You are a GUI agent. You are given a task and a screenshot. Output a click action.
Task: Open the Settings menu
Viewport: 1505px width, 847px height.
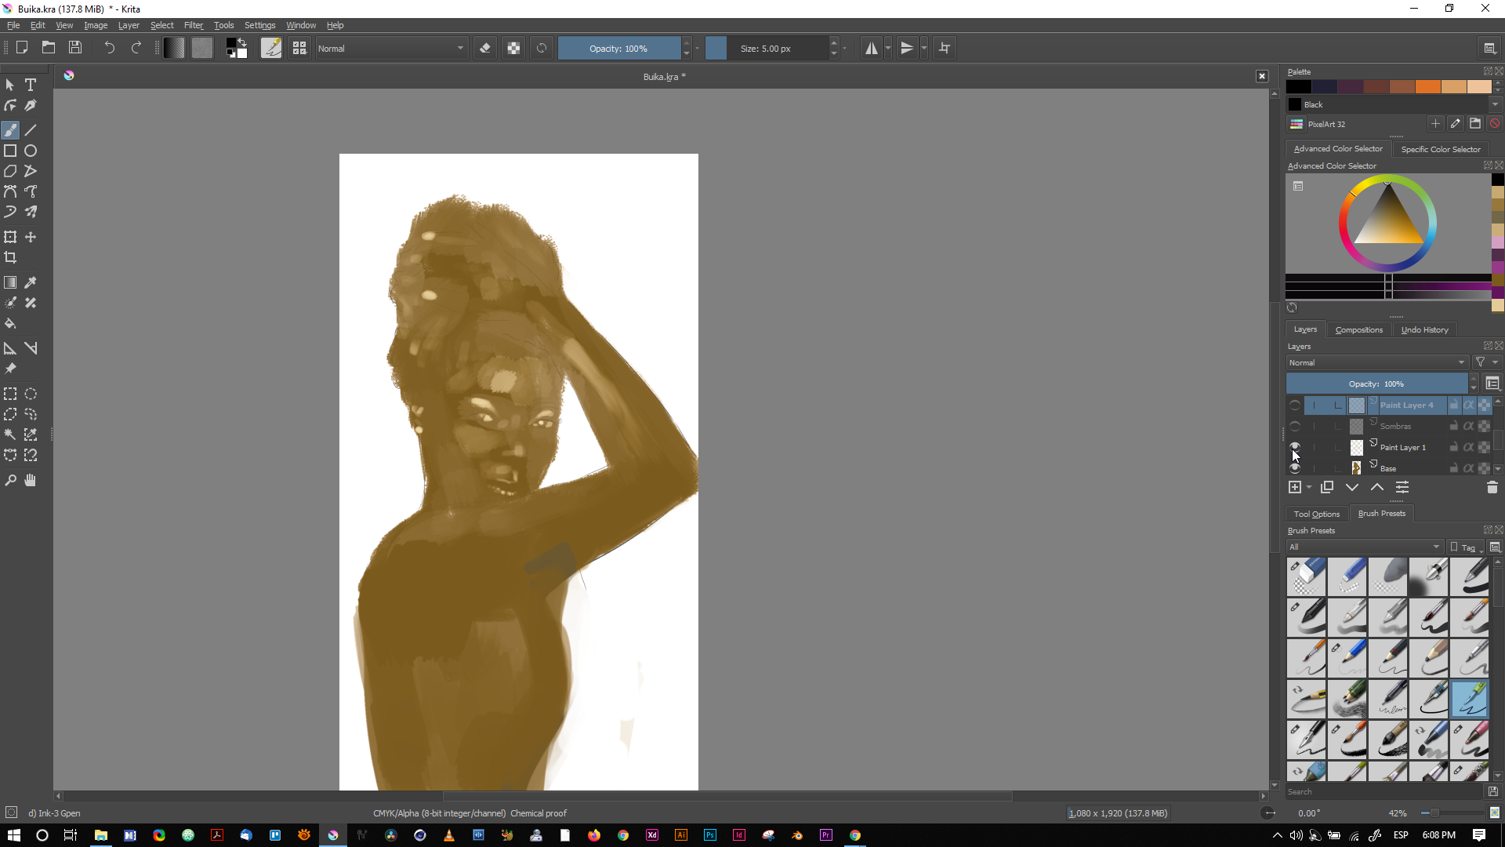pos(259,25)
